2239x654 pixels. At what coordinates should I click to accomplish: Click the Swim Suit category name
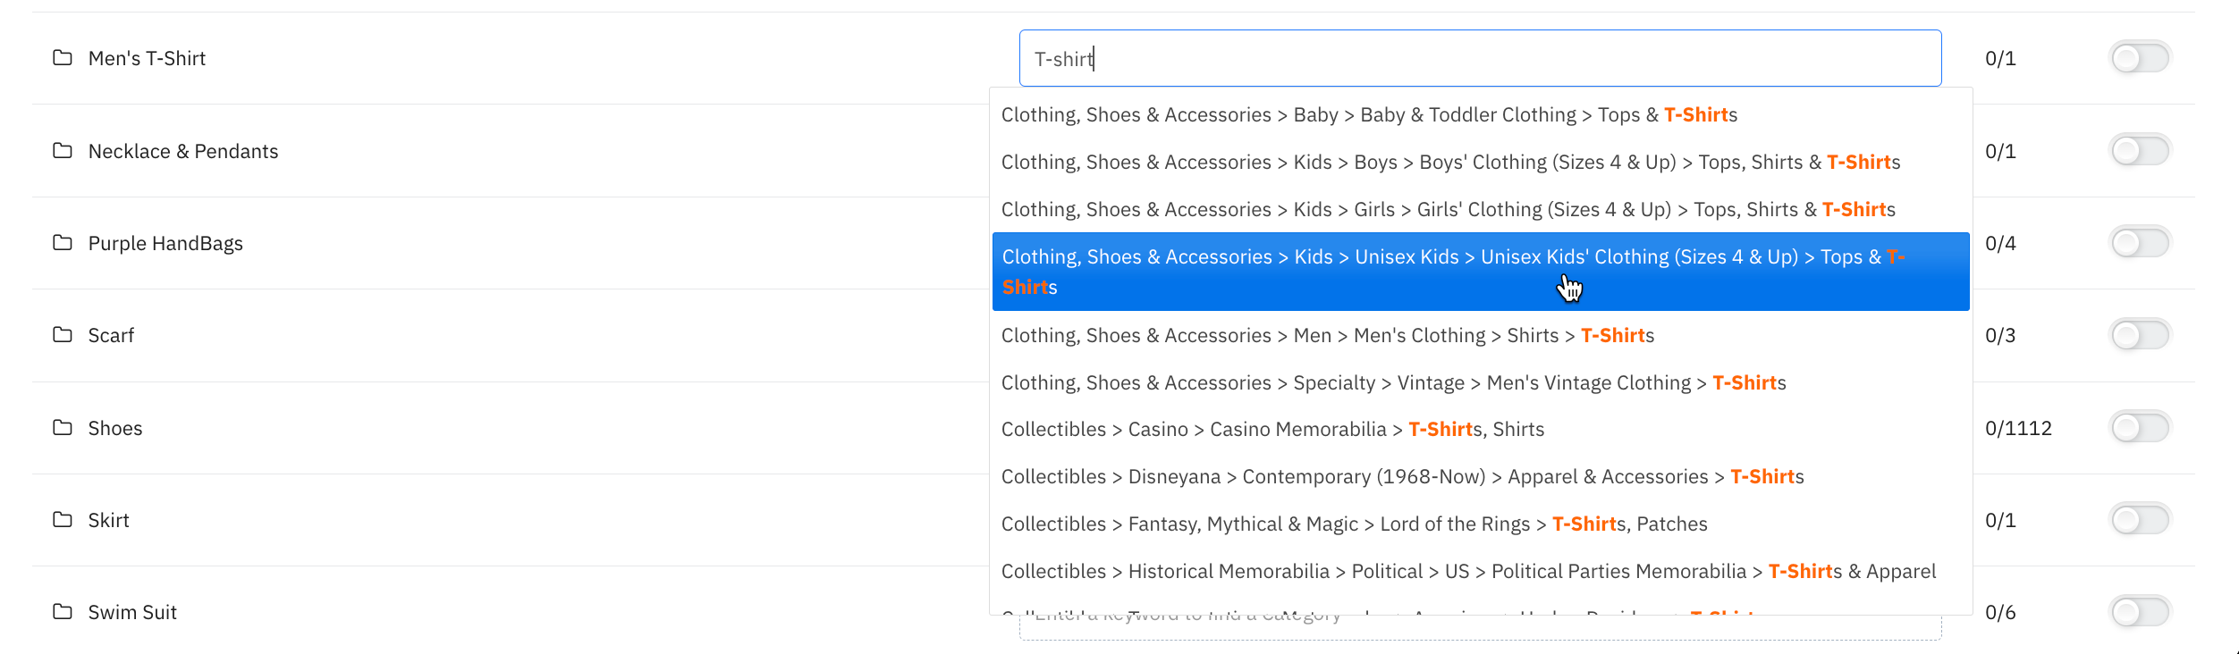click(132, 612)
